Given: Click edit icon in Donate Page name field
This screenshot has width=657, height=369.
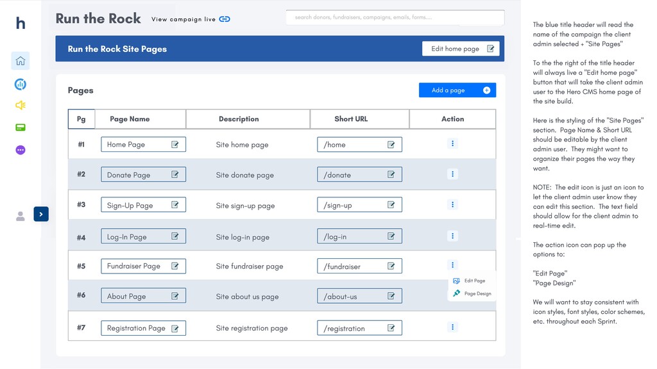Looking at the screenshot, I should point(175,174).
